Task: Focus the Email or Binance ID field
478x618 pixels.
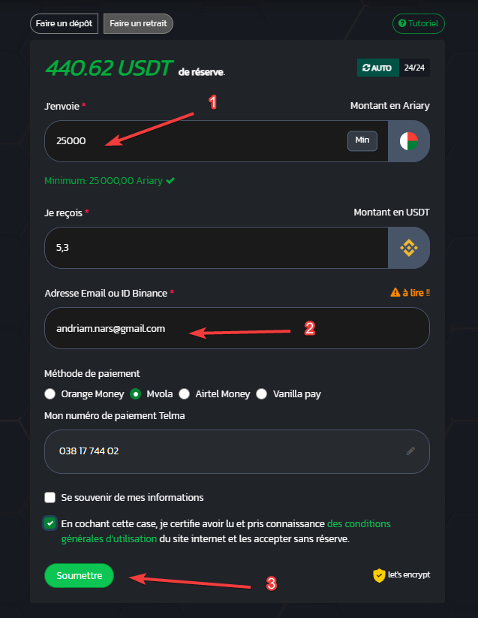Action: (x=237, y=328)
